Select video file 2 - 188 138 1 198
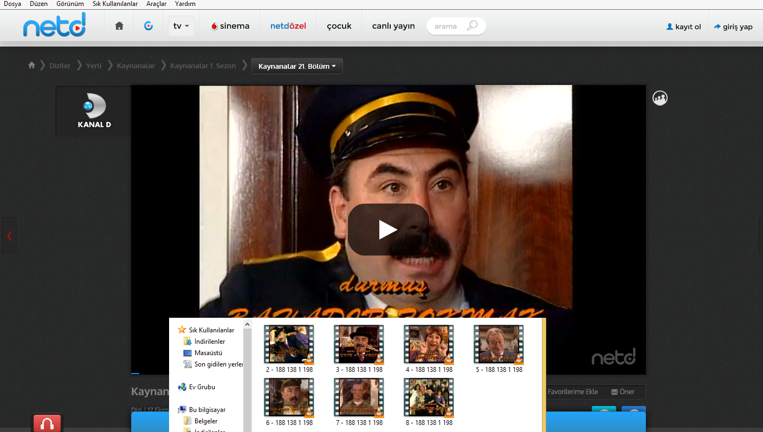 click(x=289, y=349)
